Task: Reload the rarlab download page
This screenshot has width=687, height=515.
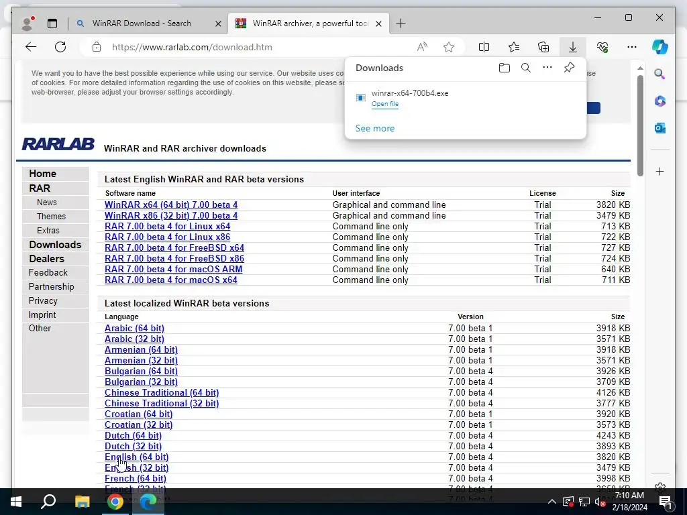Action: pos(60,47)
